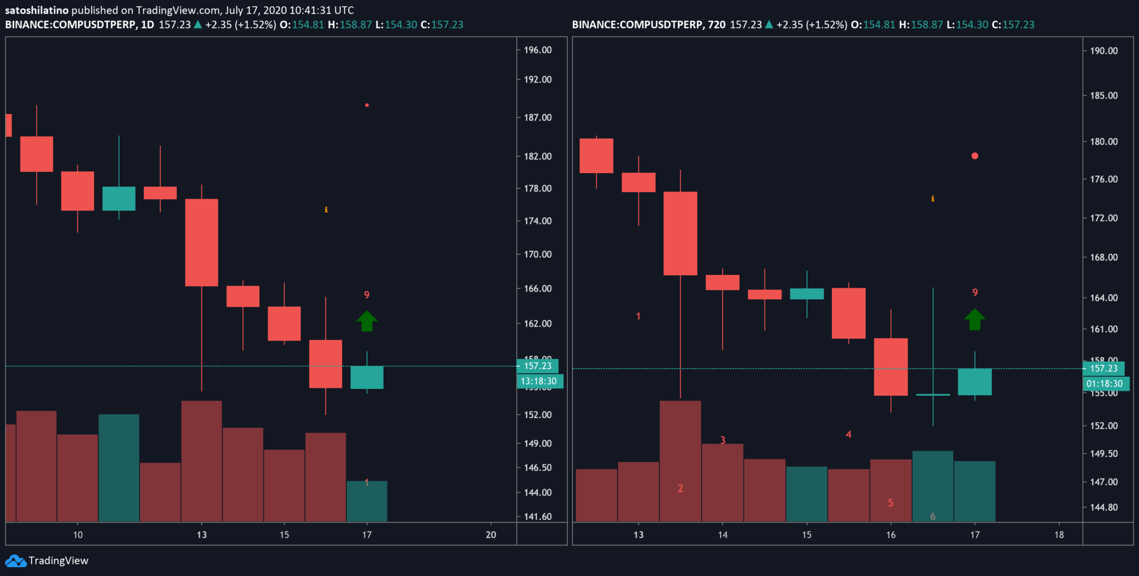Click the large red candle at date 13, 1D chart
1139x576 pixels.
tap(201, 243)
